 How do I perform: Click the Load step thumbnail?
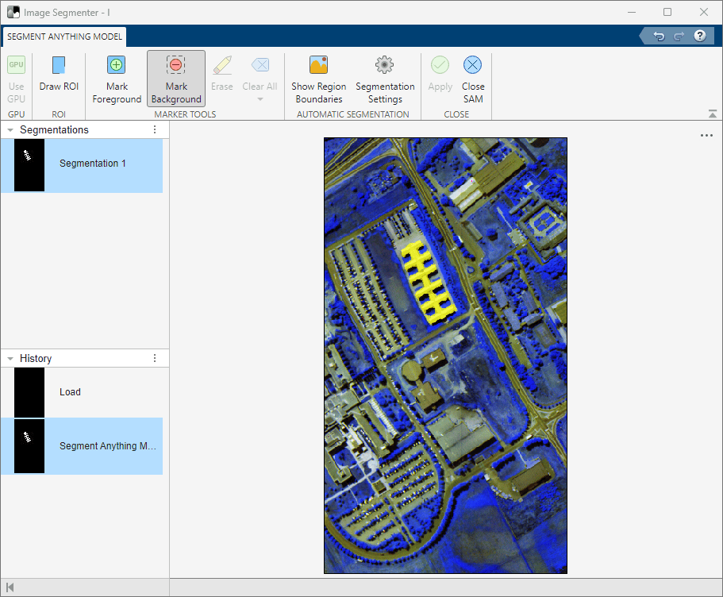[29, 392]
